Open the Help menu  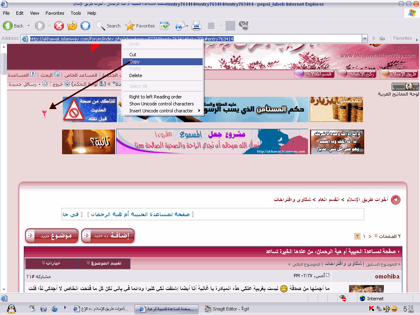coord(91,13)
